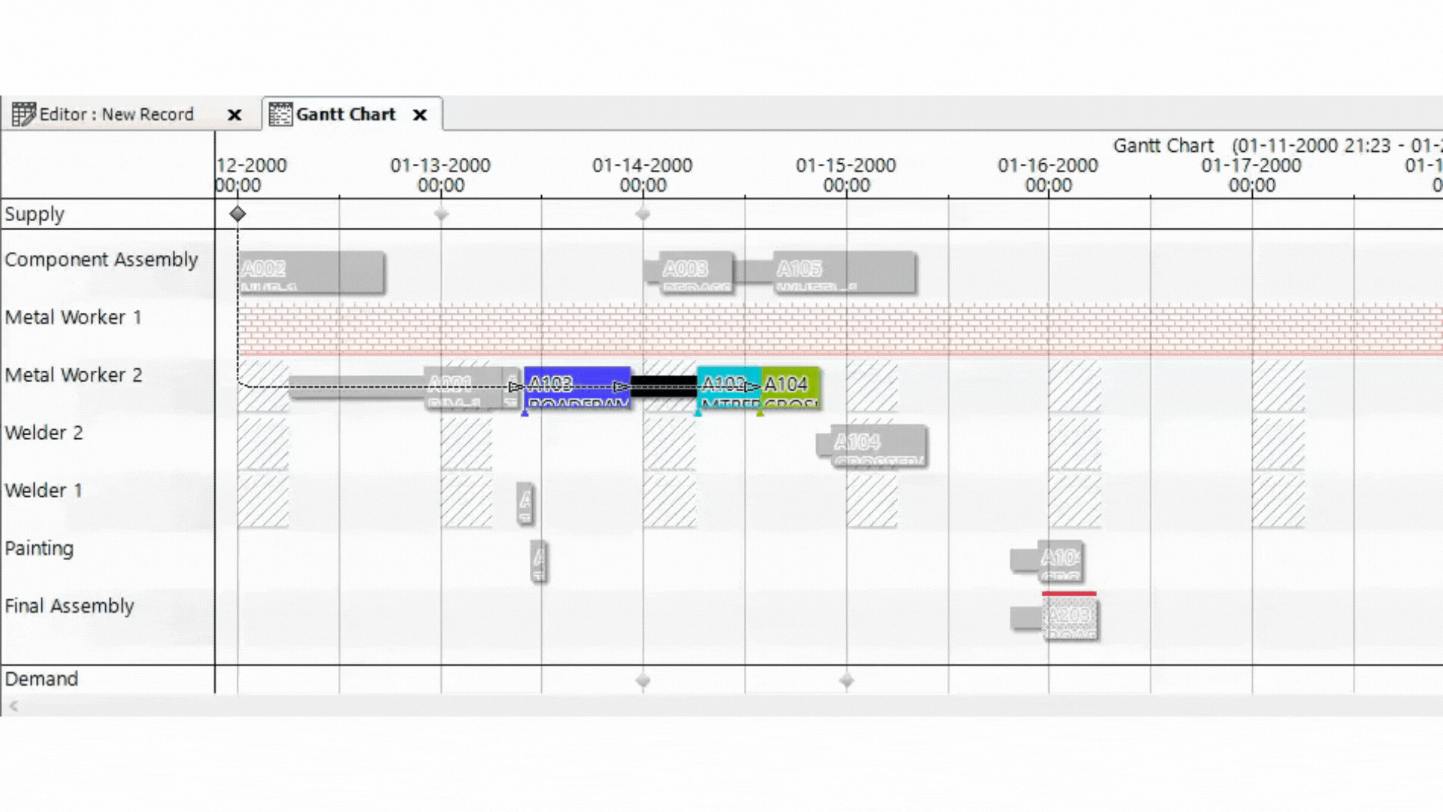Click the Gantt Chart date range title
This screenshot has height=812, width=1443.
click(x=1278, y=145)
